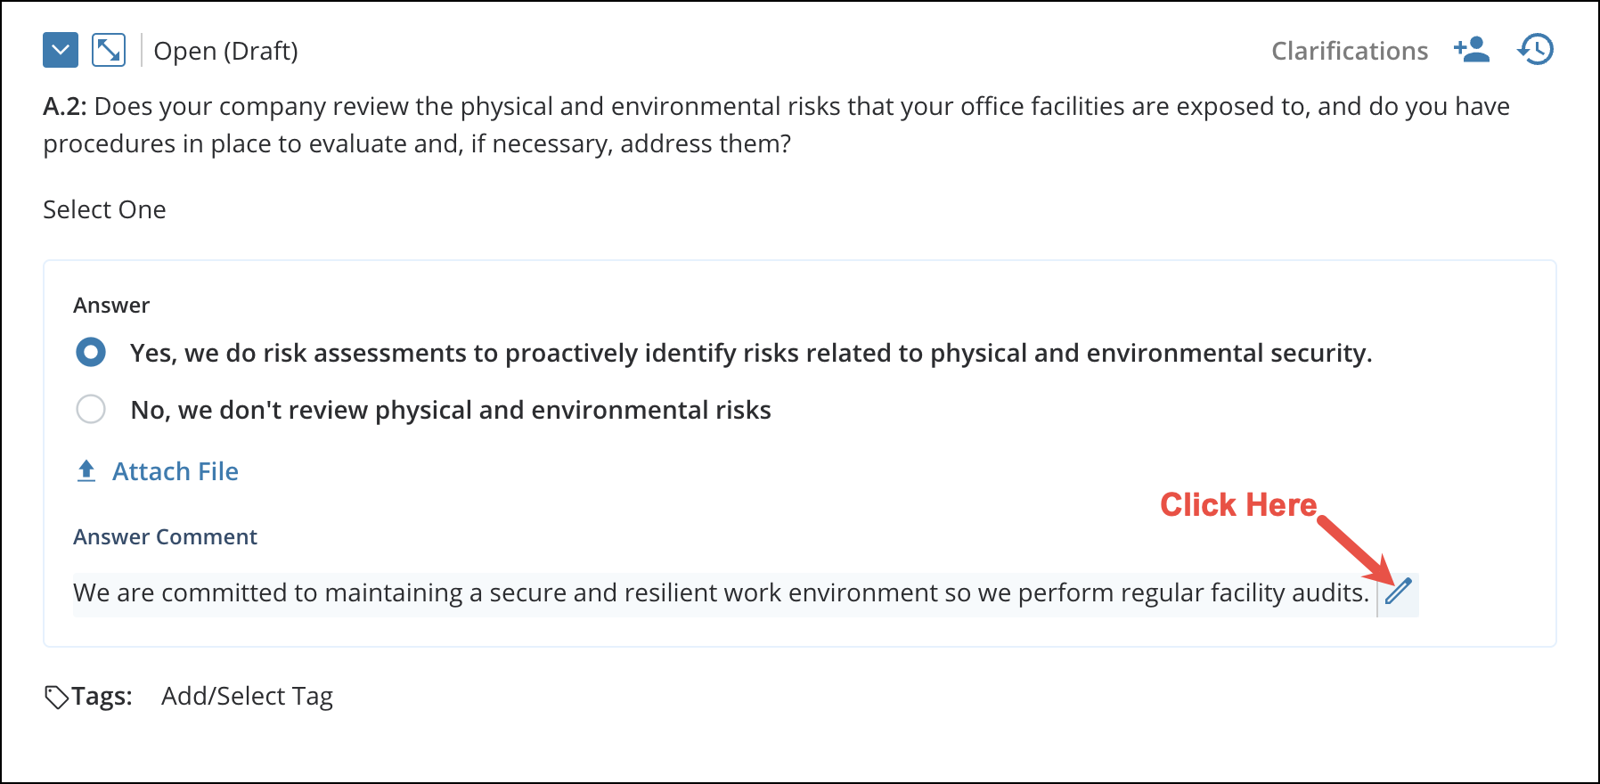Click the answer comment text field
This screenshot has width=1600, height=784.
coord(720,593)
